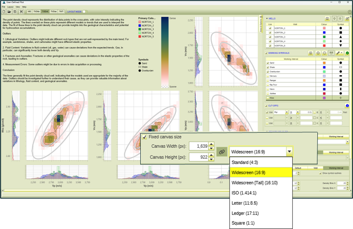The height and width of the screenshot is (229, 353).
Task: Click the Well symbol mode button
Action: [x=315, y=168]
